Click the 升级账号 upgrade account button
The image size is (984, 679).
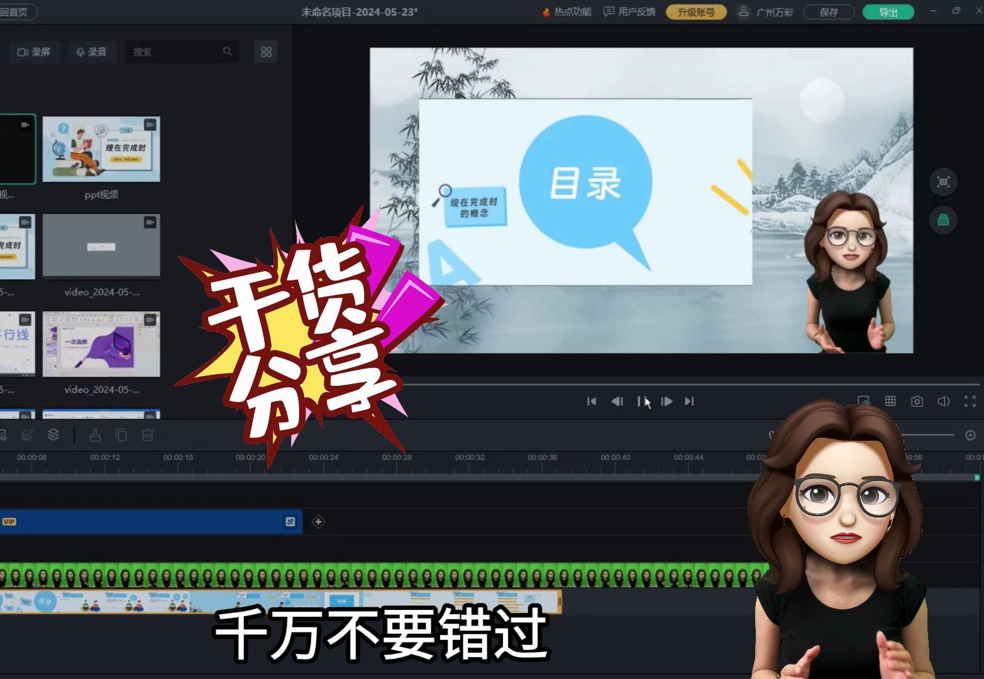click(696, 12)
